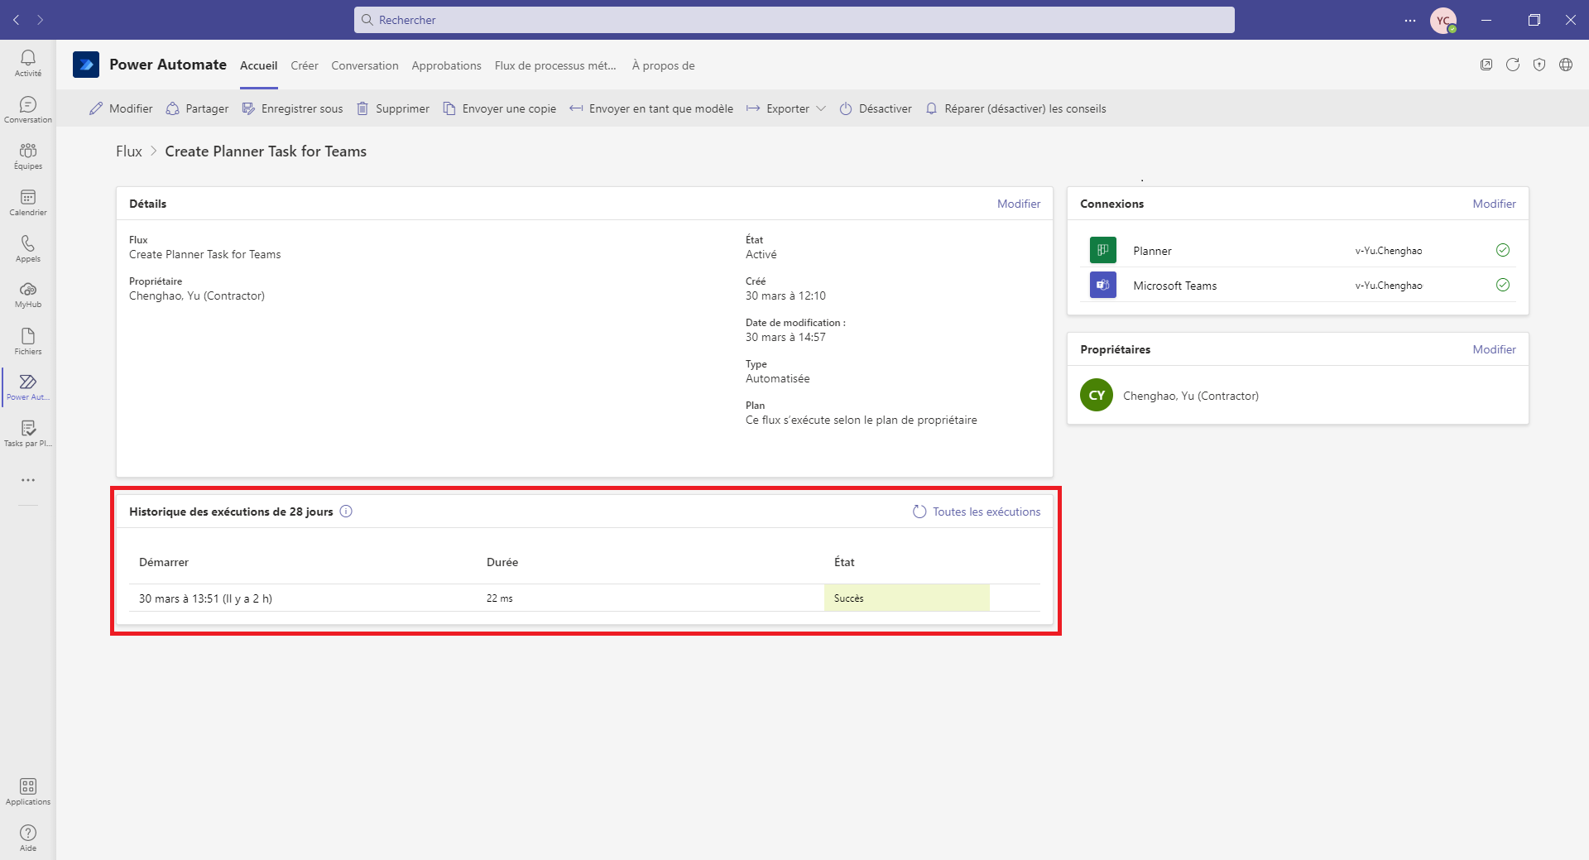Open the À propos de tab
This screenshot has width=1589, height=860.
pos(664,65)
